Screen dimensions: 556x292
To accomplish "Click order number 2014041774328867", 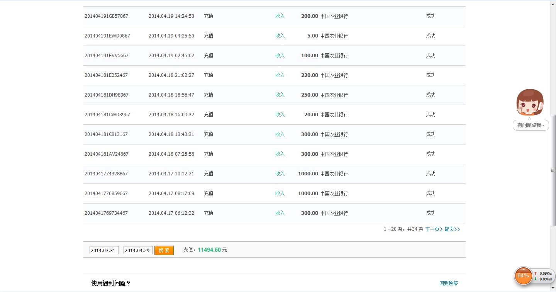I will tap(106, 174).
